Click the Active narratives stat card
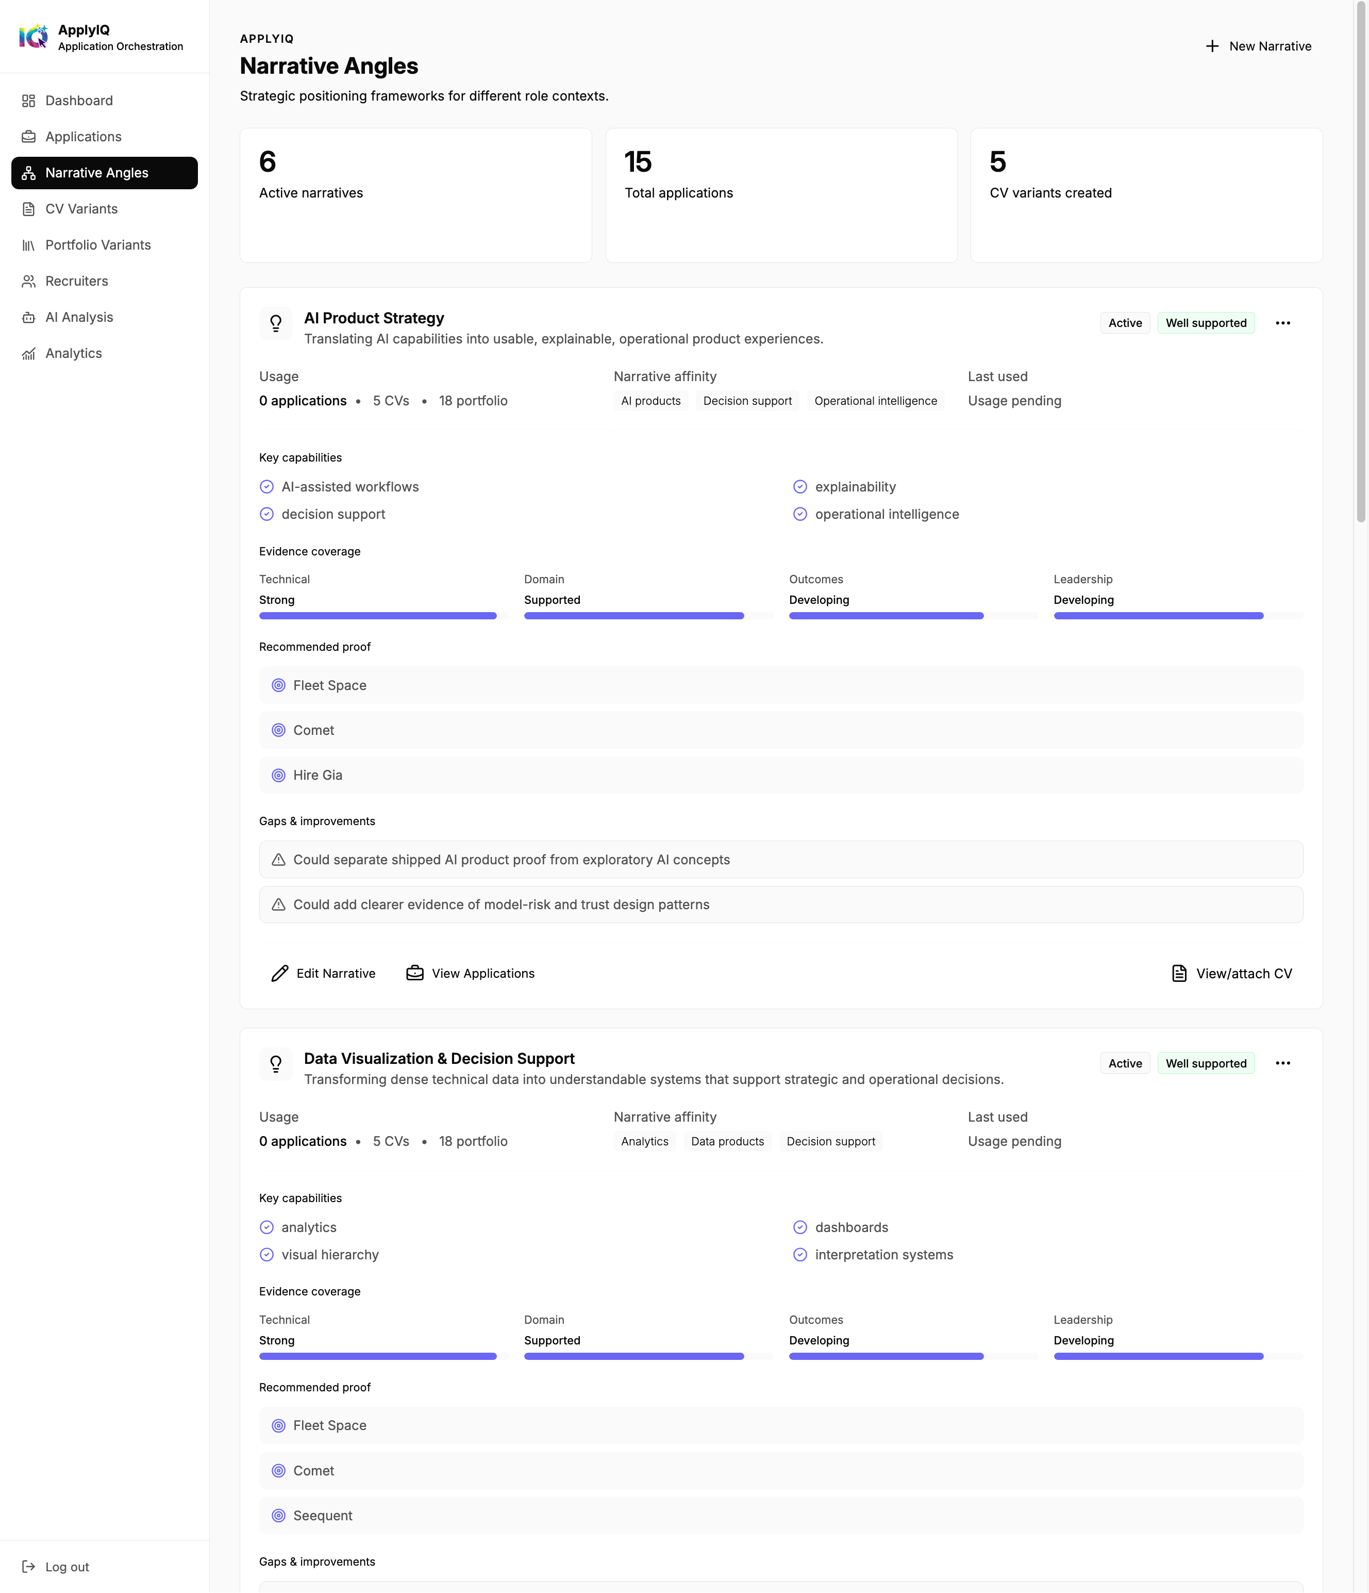 point(415,195)
